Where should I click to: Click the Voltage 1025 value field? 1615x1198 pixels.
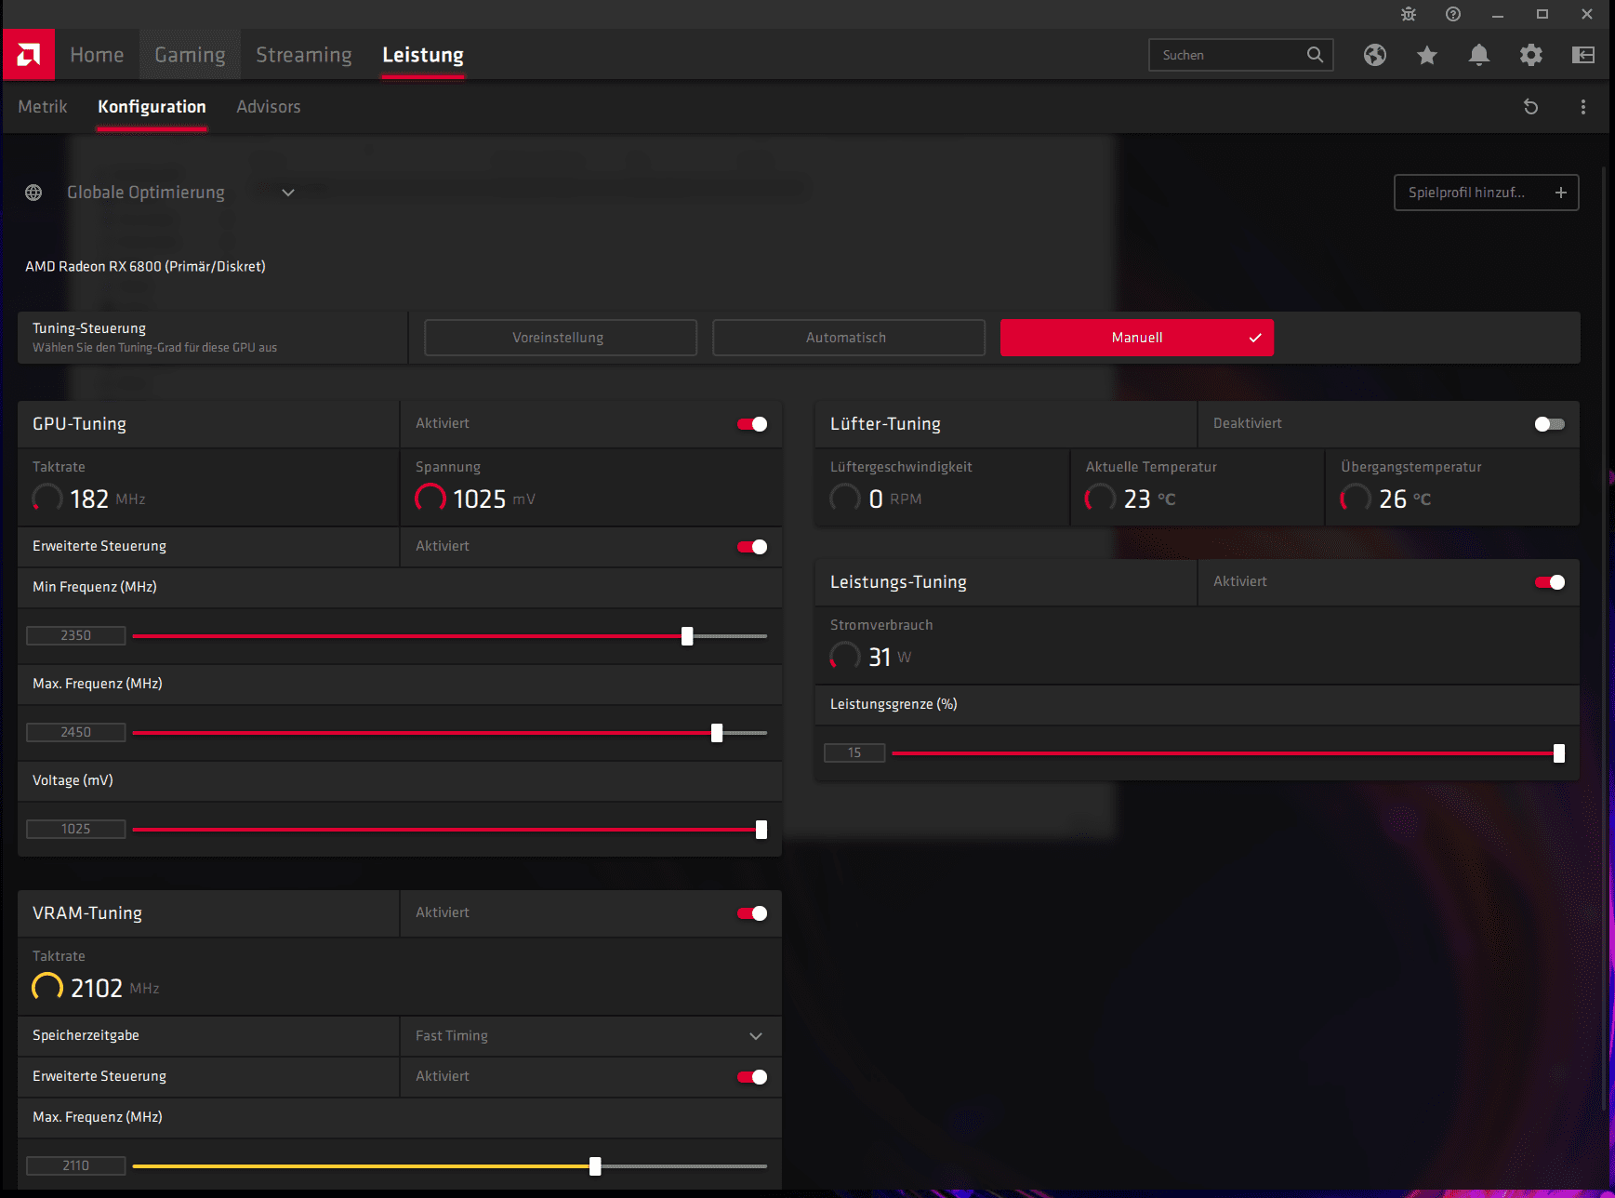(76, 830)
